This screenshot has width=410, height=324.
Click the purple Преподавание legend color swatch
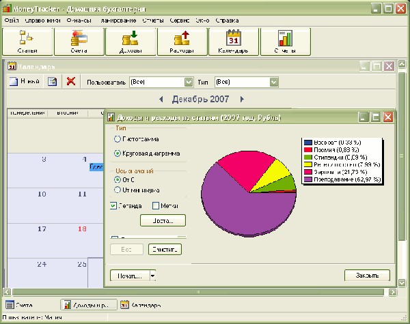click(x=308, y=180)
